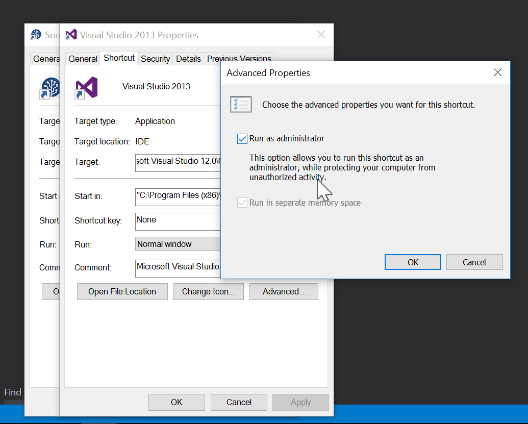Select the Shortcut tab
The image size is (528, 424).
click(x=119, y=58)
